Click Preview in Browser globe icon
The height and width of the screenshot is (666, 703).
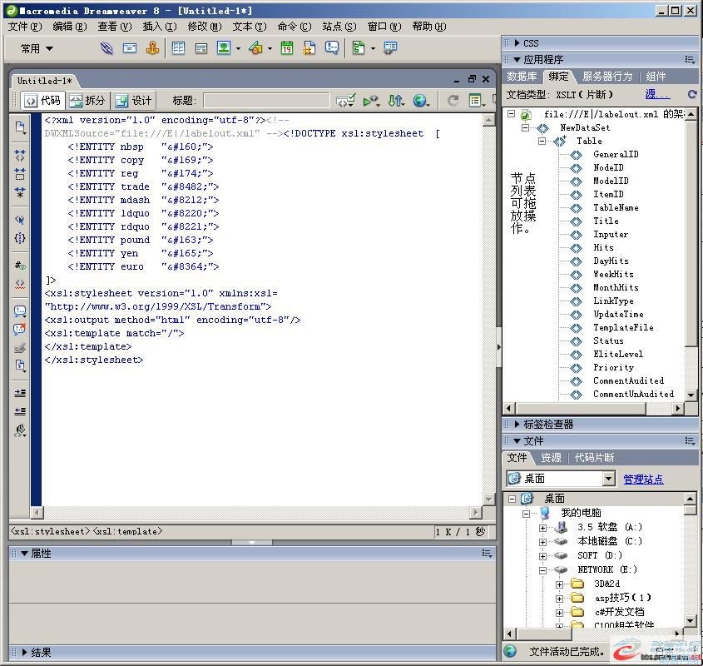click(x=421, y=101)
